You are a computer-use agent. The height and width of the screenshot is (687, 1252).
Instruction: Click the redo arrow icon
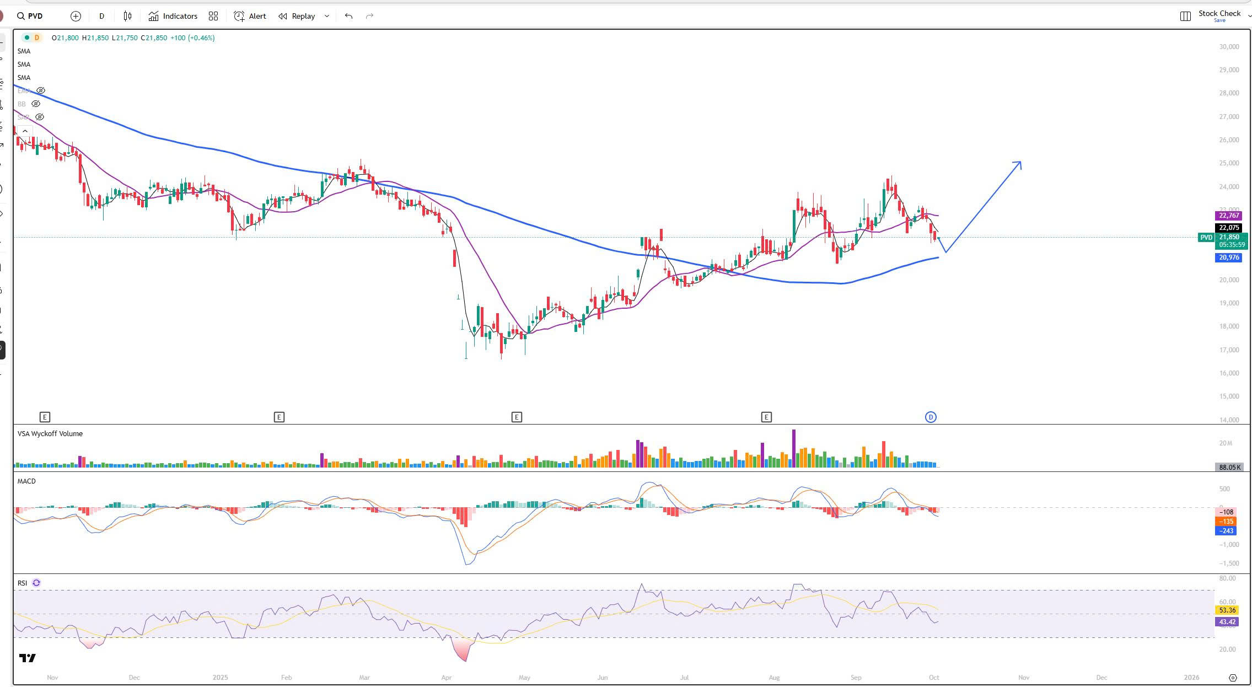[369, 17]
